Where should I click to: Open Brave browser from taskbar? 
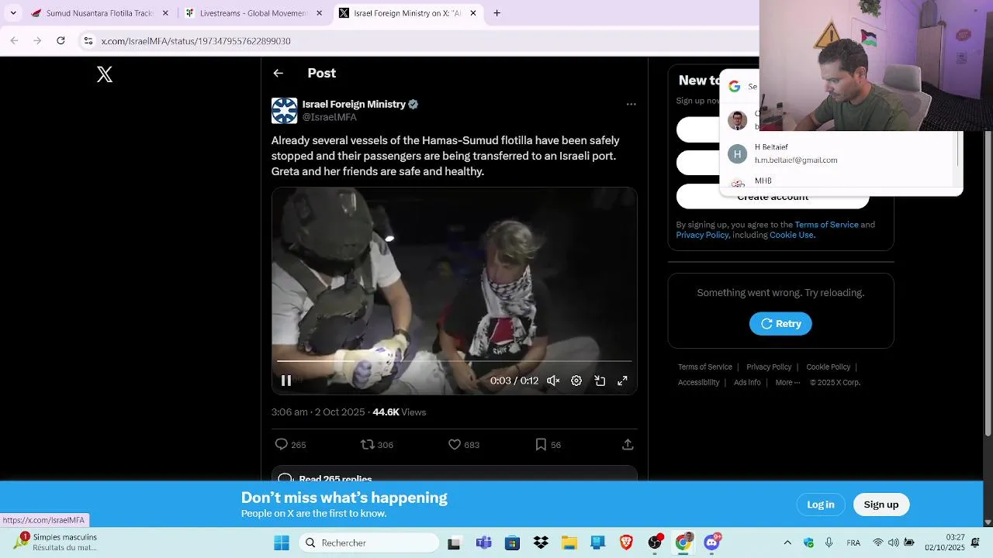click(x=626, y=543)
